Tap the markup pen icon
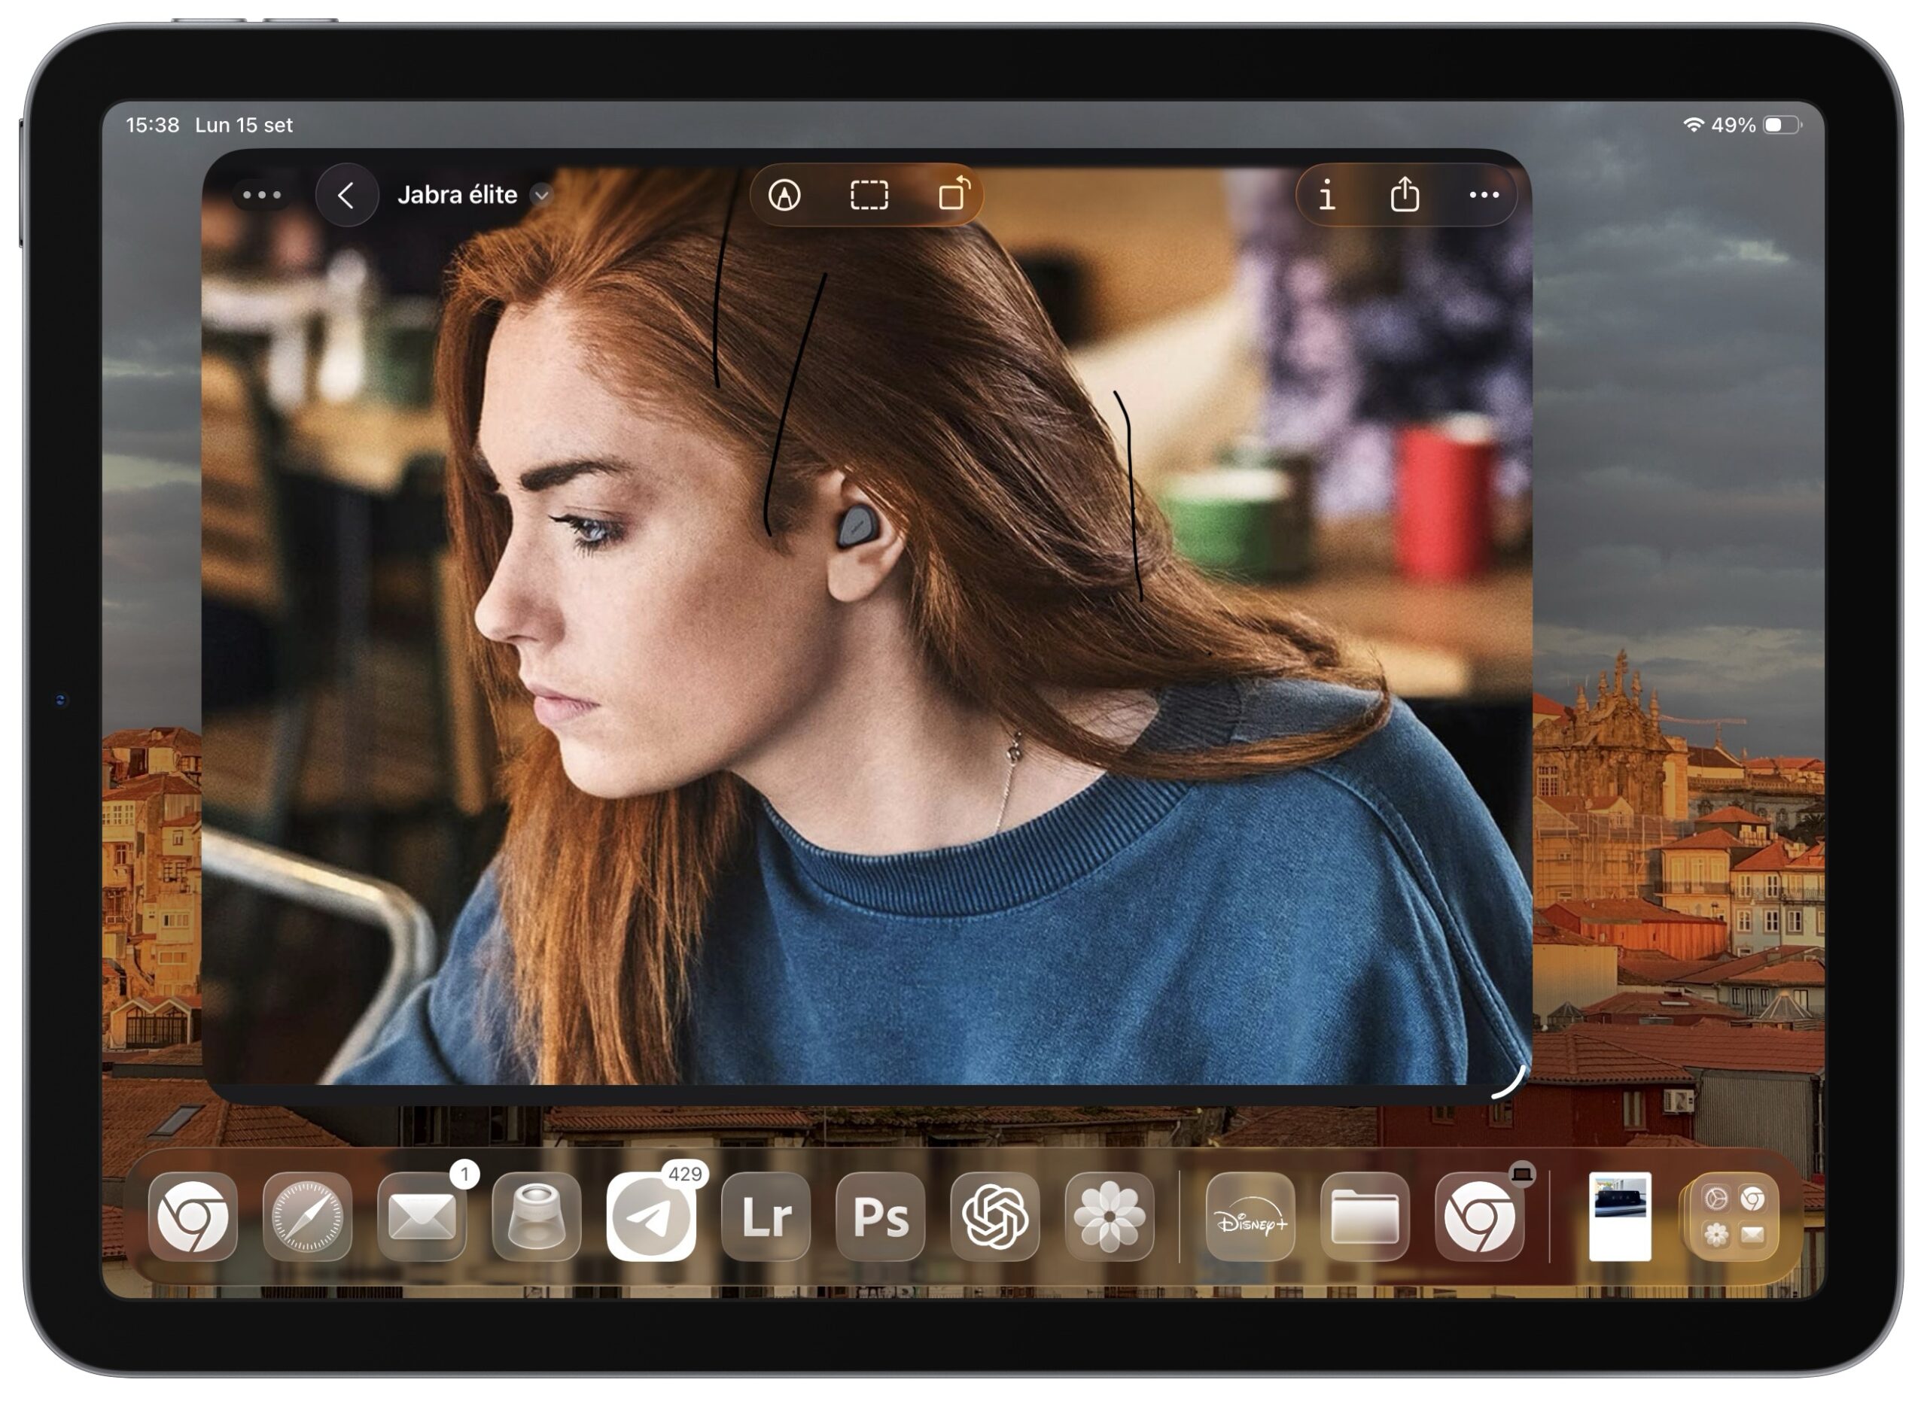1927x1401 pixels. point(784,196)
